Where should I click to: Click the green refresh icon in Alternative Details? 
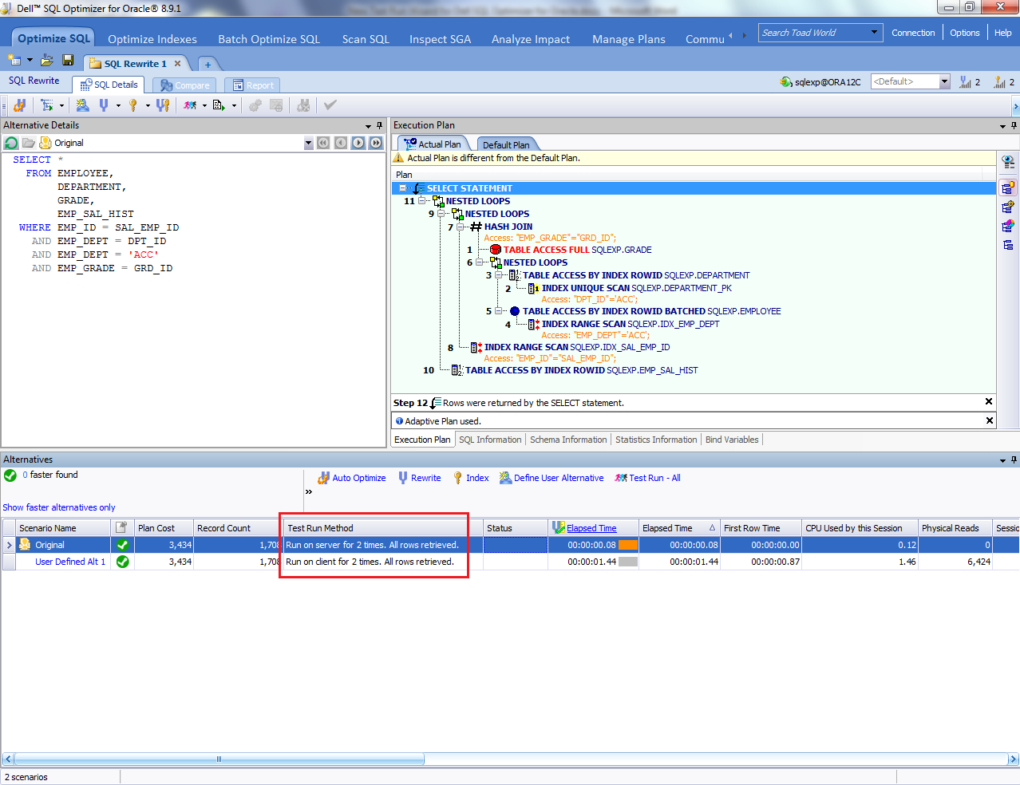tap(11, 143)
